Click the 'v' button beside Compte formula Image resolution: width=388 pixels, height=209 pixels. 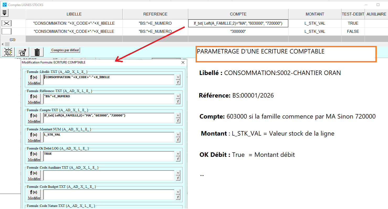point(178,115)
